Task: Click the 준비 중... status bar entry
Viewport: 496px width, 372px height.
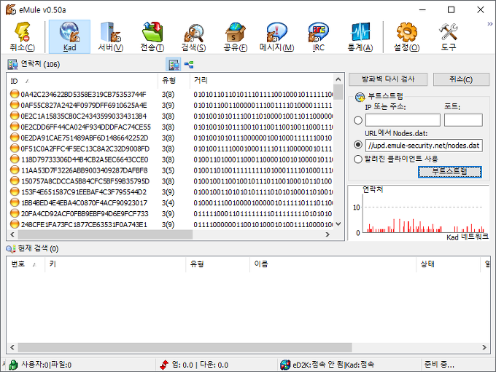Action: coord(439,365)
